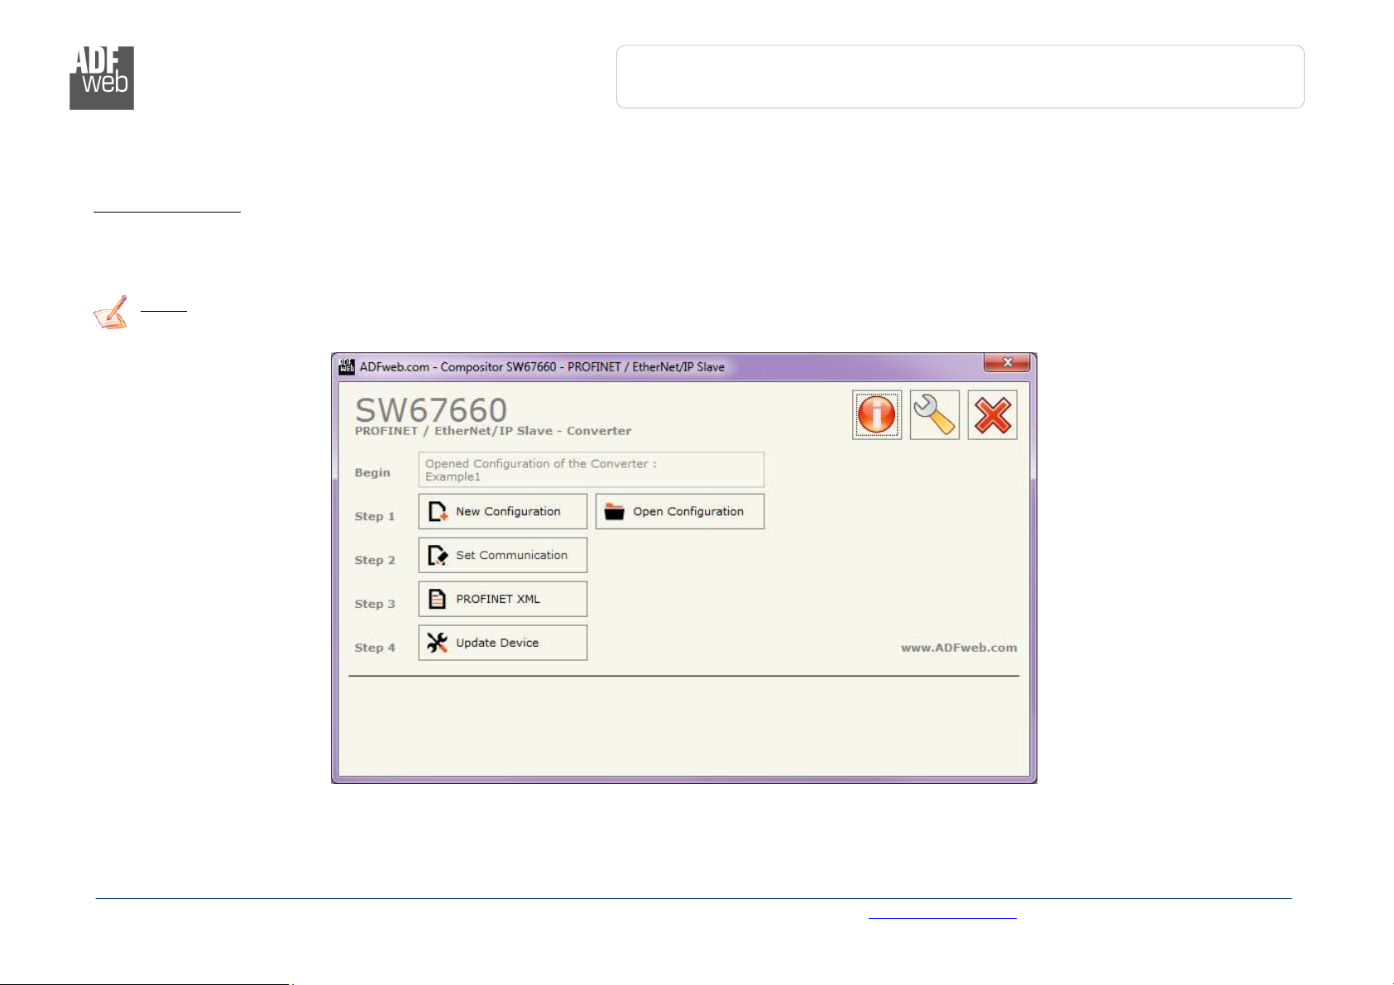Click the Step 4 label
This screenshot has height=985, width=1394.
375,648
